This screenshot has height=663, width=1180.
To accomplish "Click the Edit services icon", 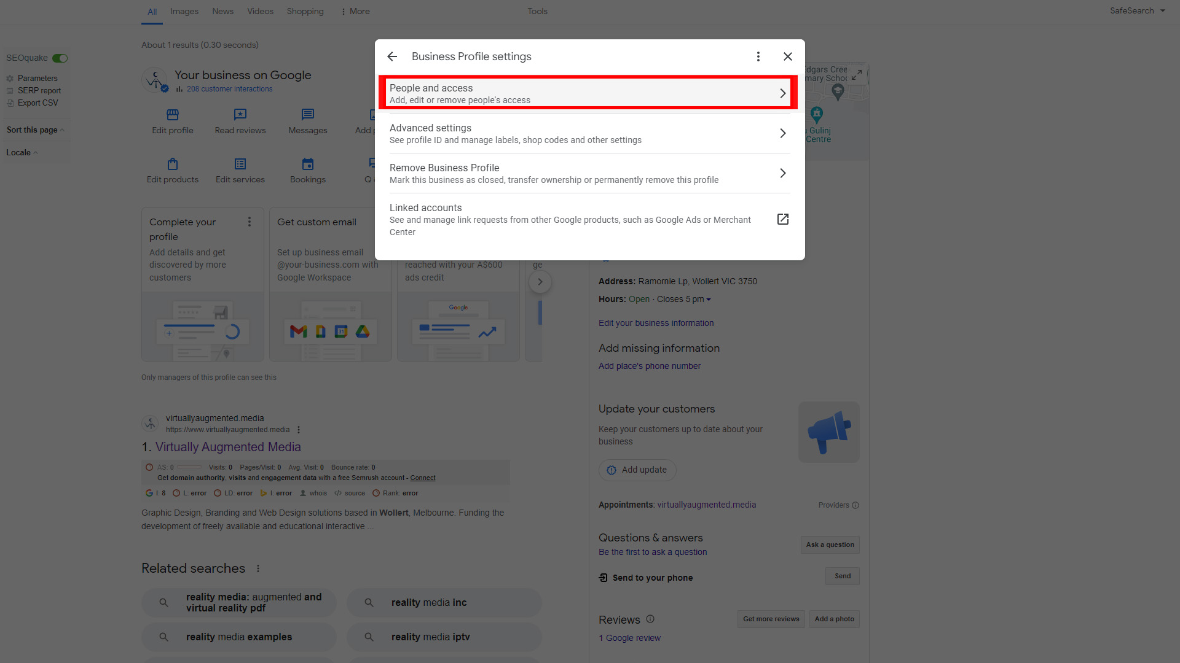I will pyautogui.click(x=240, y=164).
